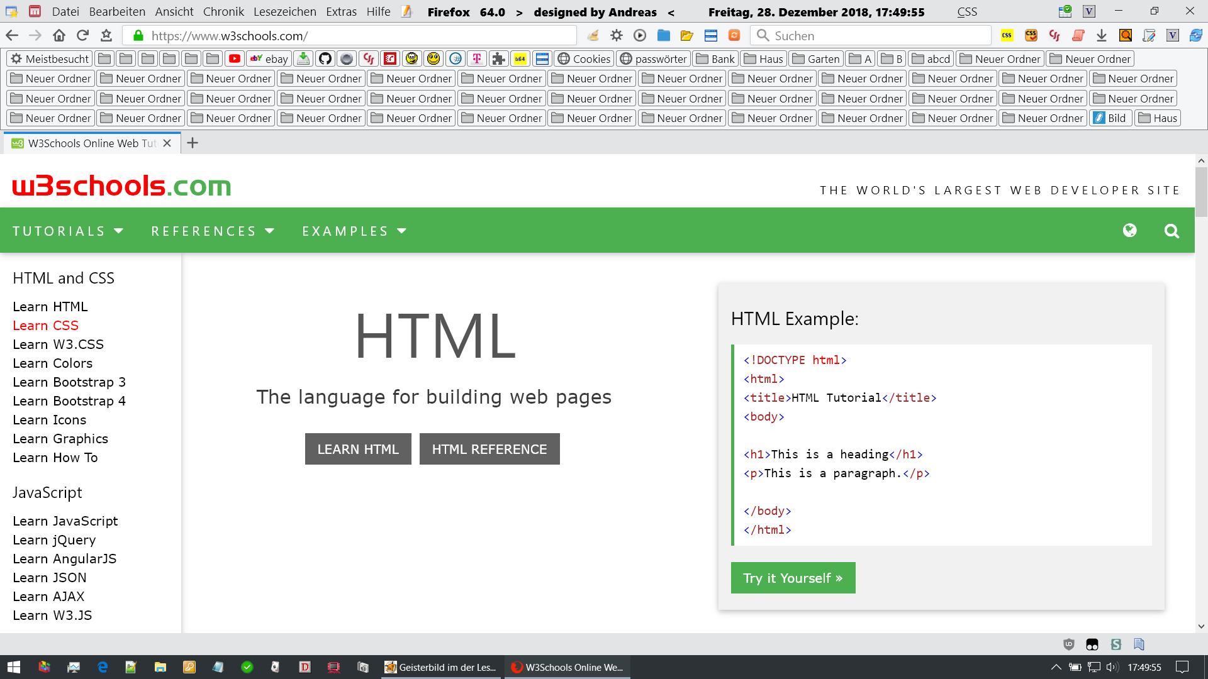Open a new tab with the plus button
This screenshot has height=679, width=1208.
(193, 143)
